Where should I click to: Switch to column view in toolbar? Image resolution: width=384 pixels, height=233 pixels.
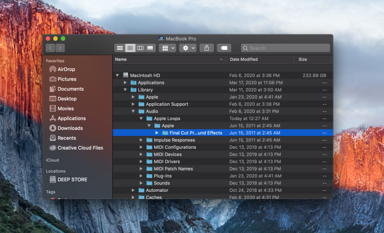[x=140, y=48]
